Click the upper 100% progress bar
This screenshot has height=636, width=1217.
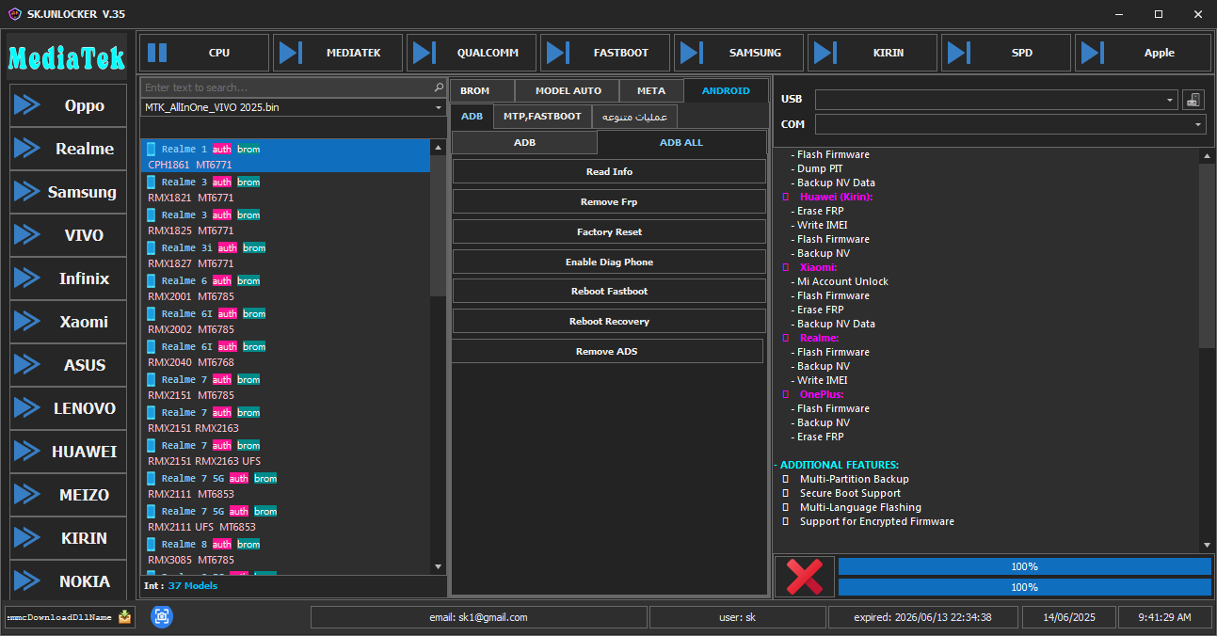click(x=1024, y=566)
